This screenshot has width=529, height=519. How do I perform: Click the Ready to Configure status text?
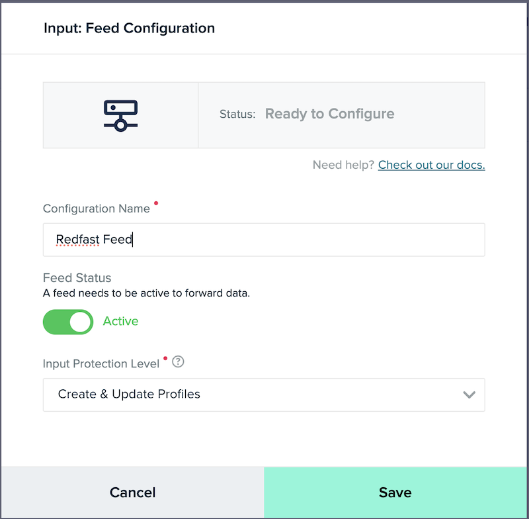point(329,114)
